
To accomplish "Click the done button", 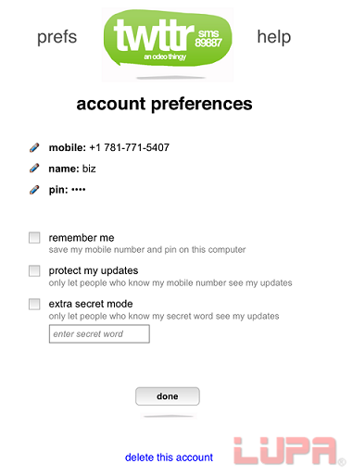I will [x=168, y=396].
